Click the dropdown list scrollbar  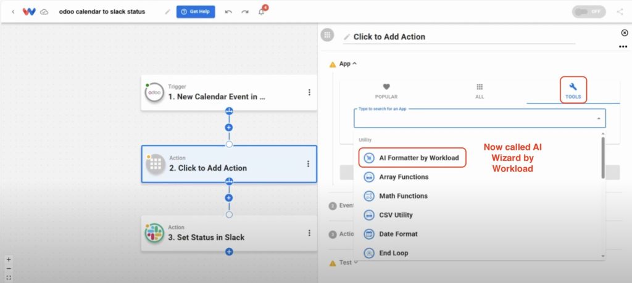603,158
